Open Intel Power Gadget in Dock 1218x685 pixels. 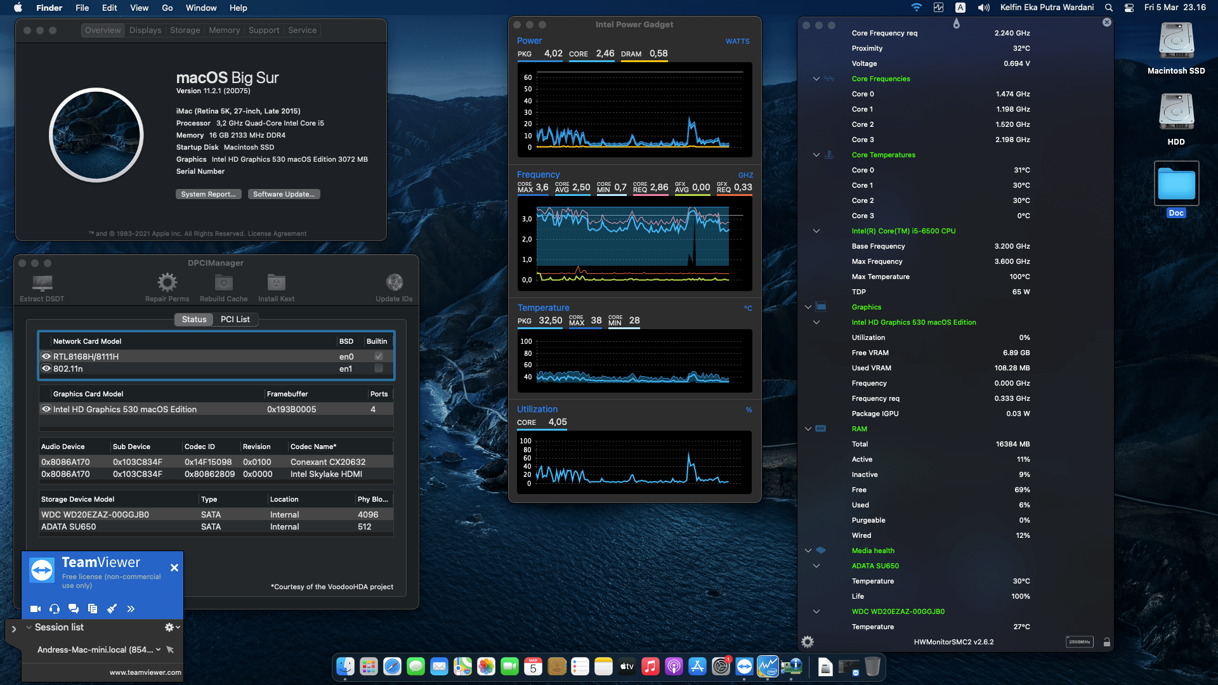point(768,667)
